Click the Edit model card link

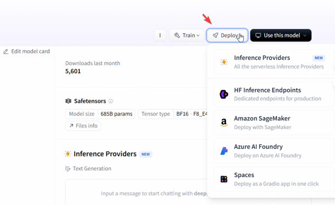[x=30, y=51]
